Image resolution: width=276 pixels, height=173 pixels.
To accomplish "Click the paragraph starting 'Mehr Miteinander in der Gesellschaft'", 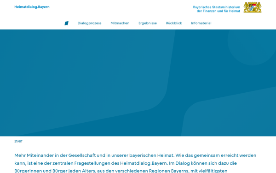I will click(x=135, y=163).
